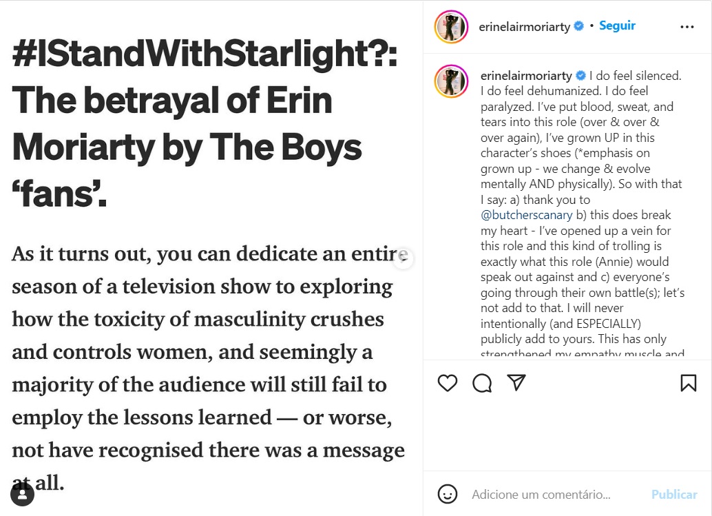Open the emoji picker smiley icon

point(448,494)
